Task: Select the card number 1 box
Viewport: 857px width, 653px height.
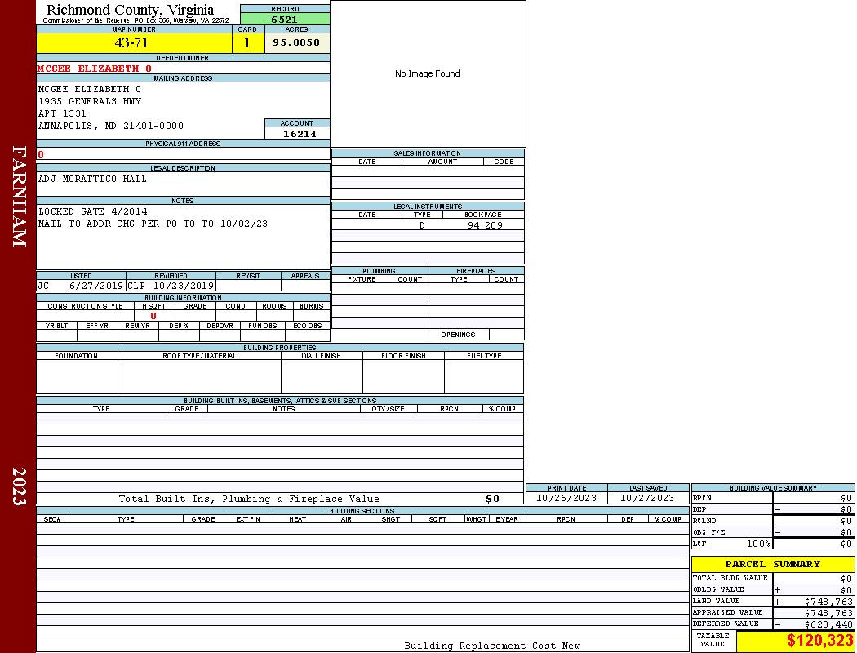Action: point(247,43)
